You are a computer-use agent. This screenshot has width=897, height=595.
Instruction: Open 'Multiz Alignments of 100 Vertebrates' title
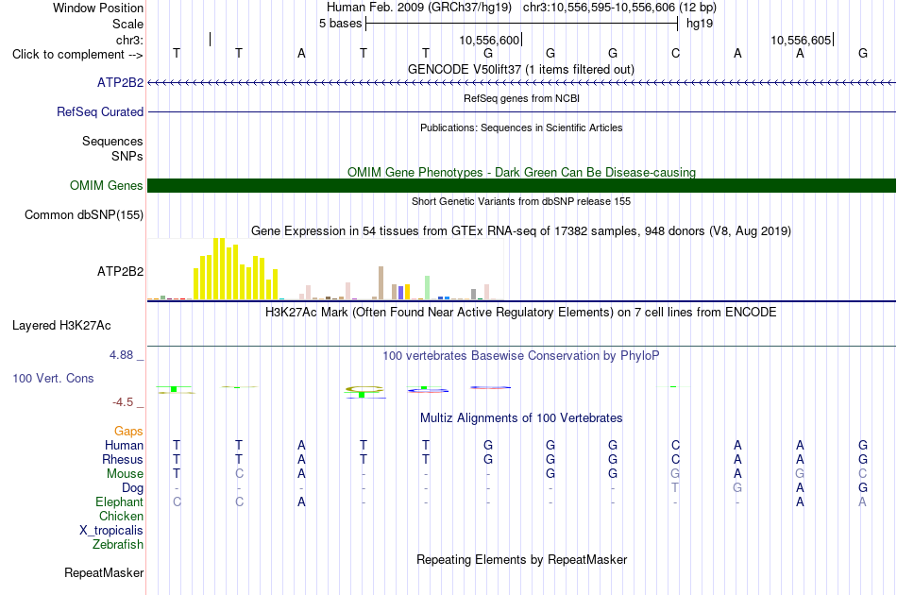click(521, 418)
